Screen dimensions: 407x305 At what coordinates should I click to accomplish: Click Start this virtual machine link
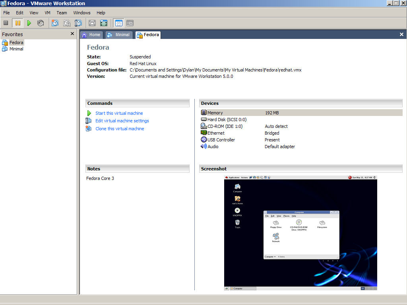point(119,113)
